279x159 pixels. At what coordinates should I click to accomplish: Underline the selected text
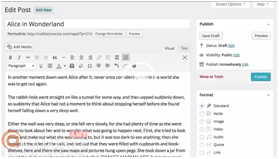[41, 66]
